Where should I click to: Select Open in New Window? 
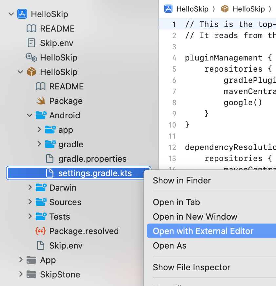195,216
